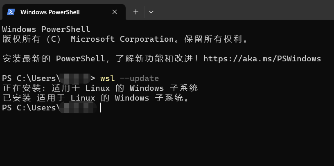Viewport: 334px width, 166px height.
Task: Close the Windows PowerShell tab
Action: tap(115, 12)
